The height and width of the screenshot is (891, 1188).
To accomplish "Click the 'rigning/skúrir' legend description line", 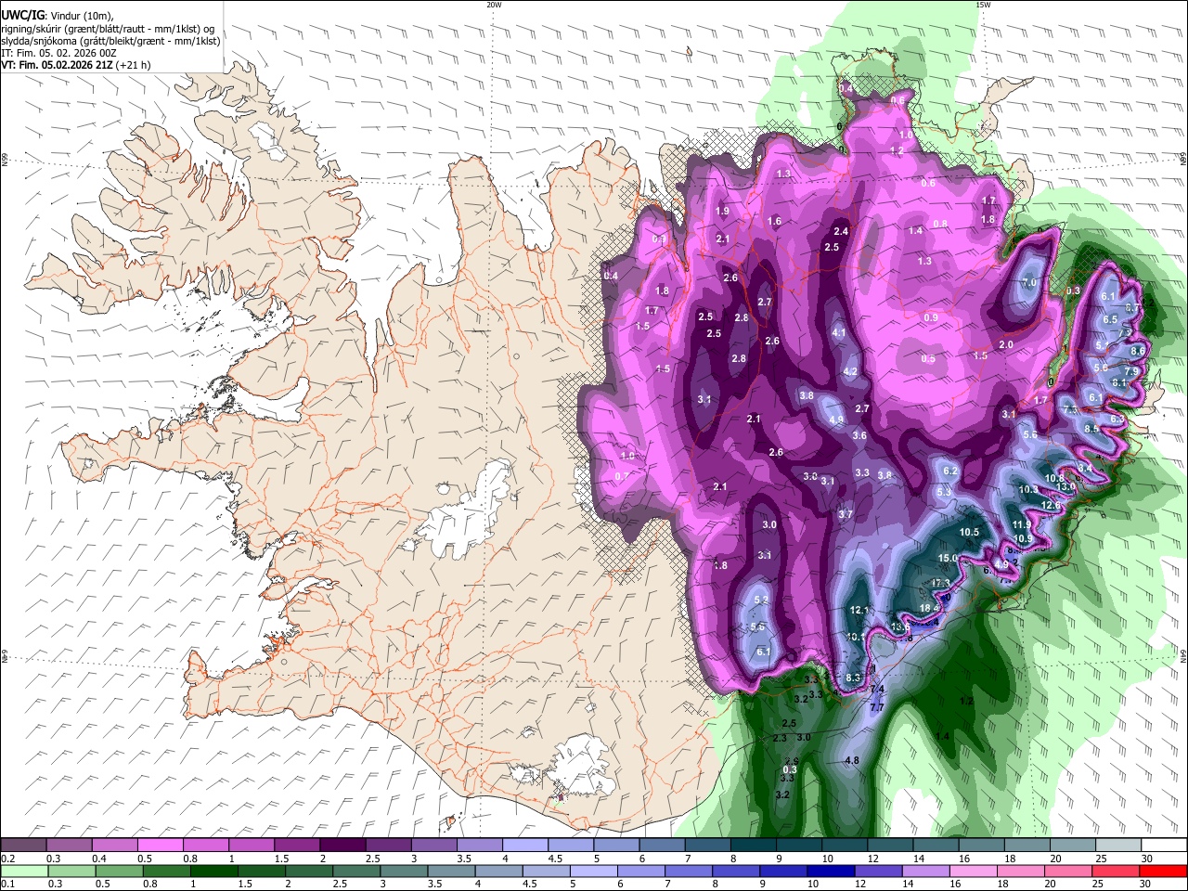I will coord(108,29).
